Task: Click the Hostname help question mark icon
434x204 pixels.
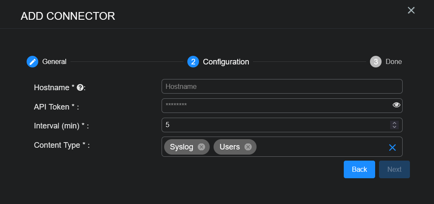Action: [79, 87]
